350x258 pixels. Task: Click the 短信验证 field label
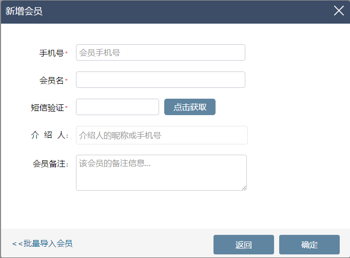coord(47,107)
